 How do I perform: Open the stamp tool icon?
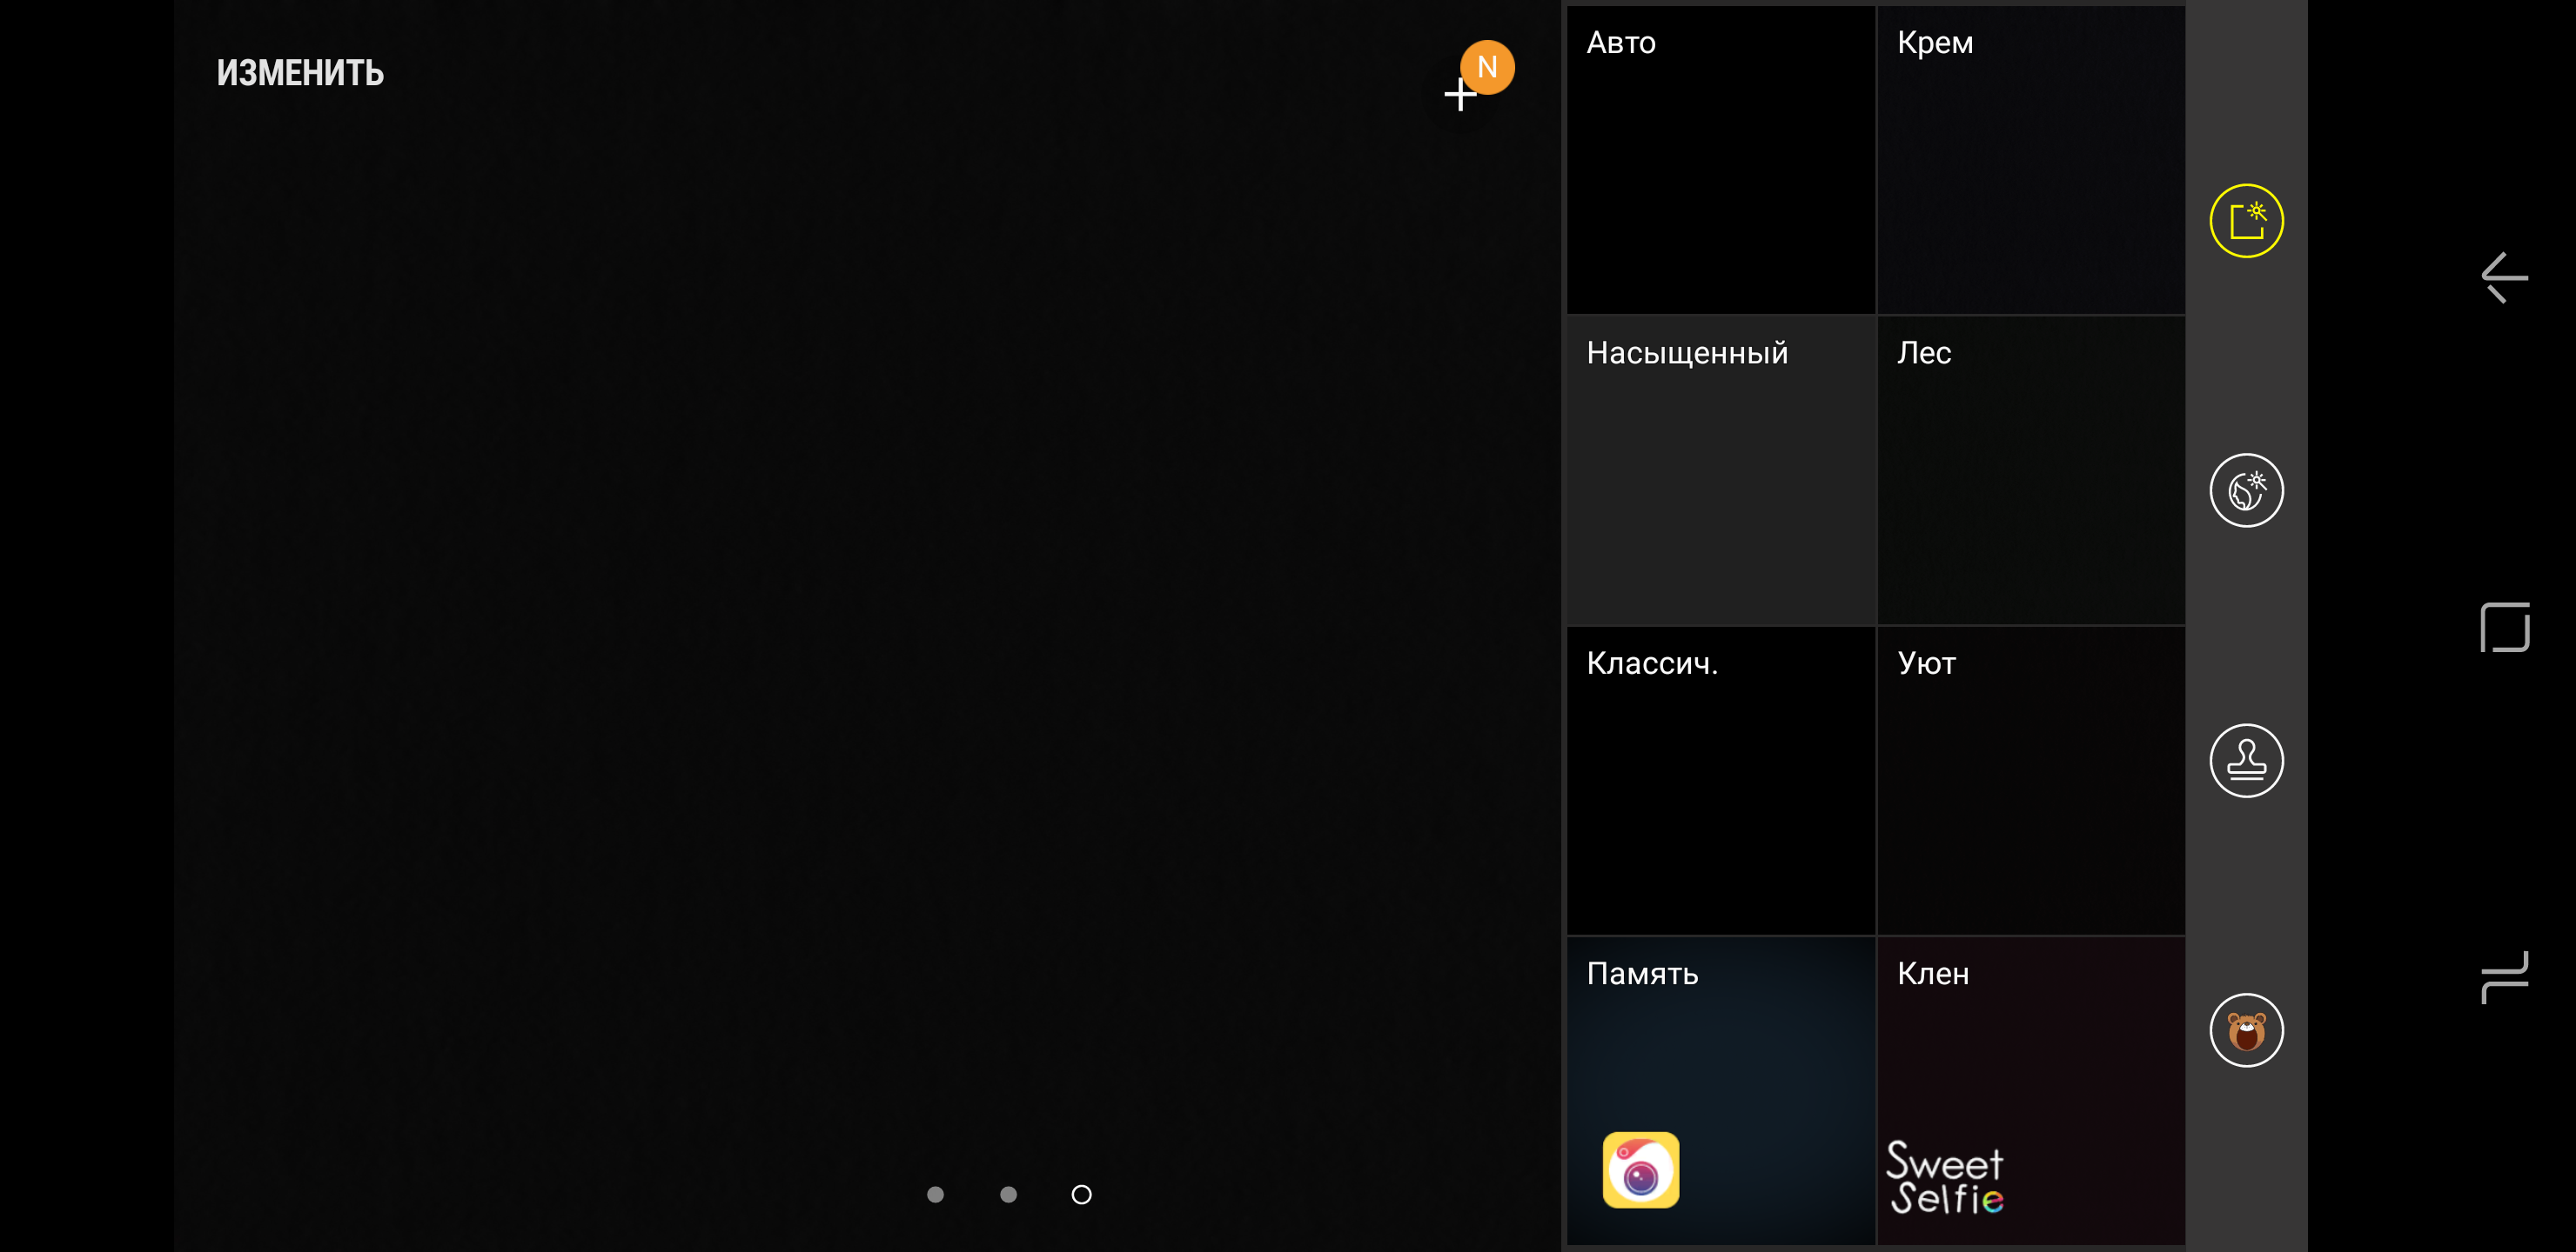pos(2246,761)
